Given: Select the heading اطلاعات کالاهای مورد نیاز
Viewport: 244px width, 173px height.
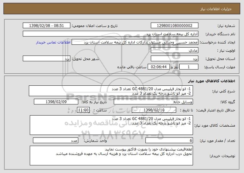Looking at the screenshot, I should pyautogui.click(x=211, y=81).
